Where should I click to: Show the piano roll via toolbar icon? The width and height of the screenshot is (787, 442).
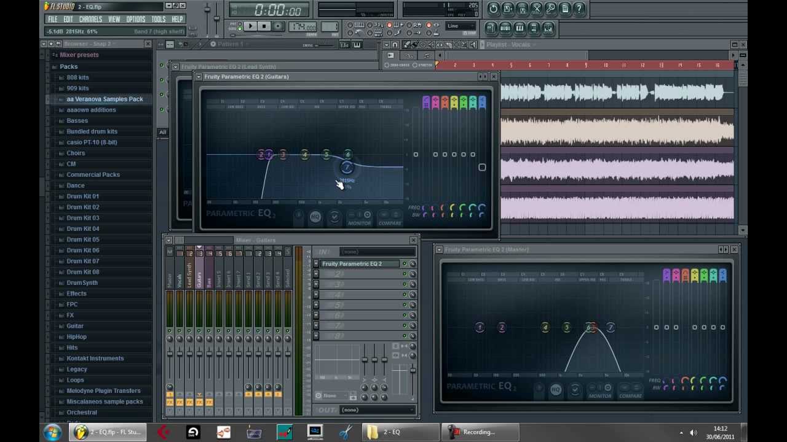pos(520,28)
